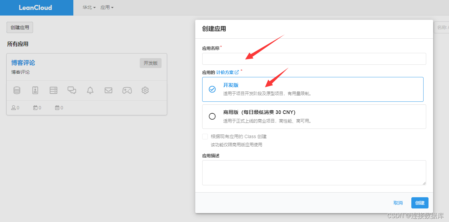The height and width of the screenshot is (222, 449).
Task: Click the 所有应用 heading
Action: [x=18, y=44]
